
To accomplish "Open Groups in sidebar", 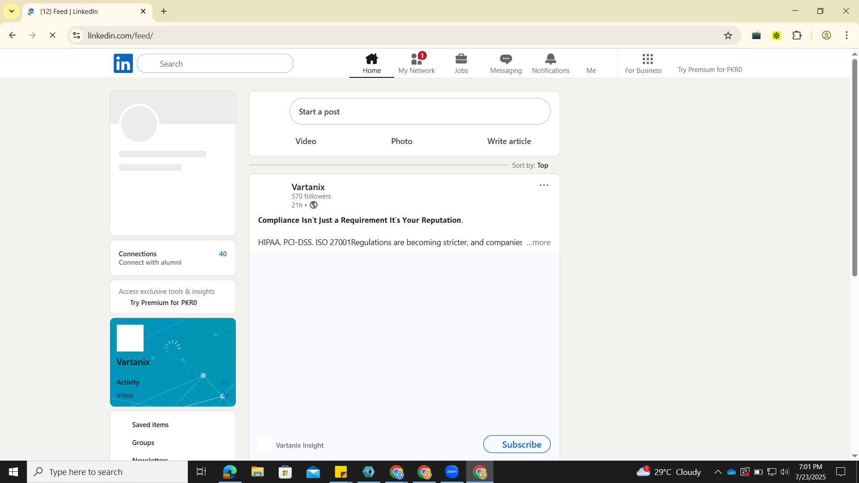I will click(143, 443).
